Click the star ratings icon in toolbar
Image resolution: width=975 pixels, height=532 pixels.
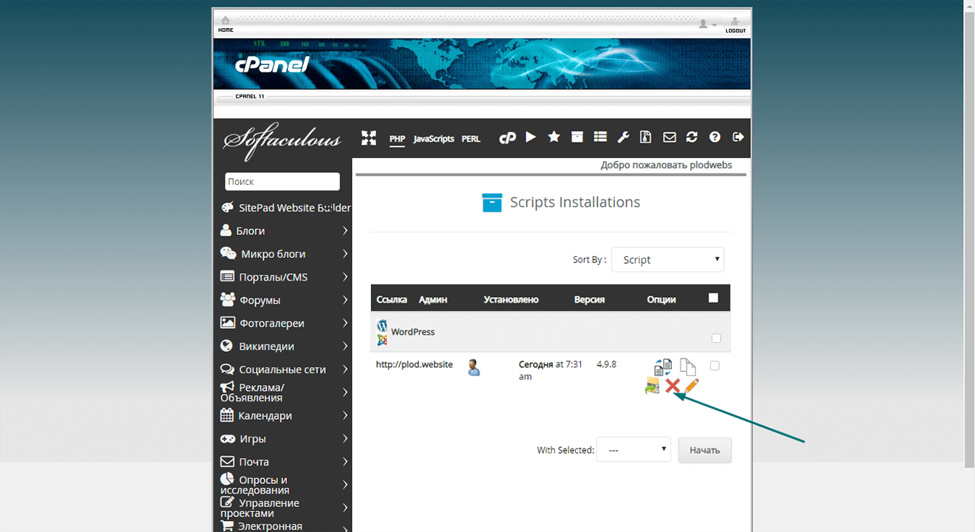(x=554, y=137)
